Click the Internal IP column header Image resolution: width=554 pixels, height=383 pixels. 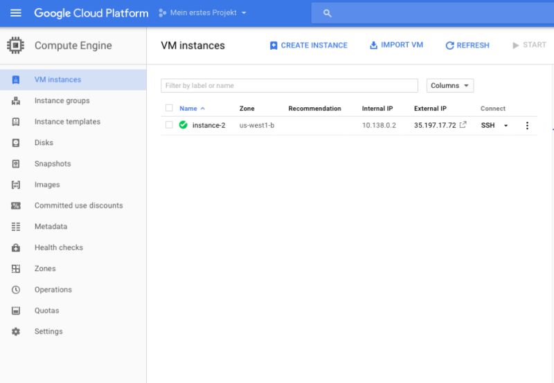click(377, 109)
